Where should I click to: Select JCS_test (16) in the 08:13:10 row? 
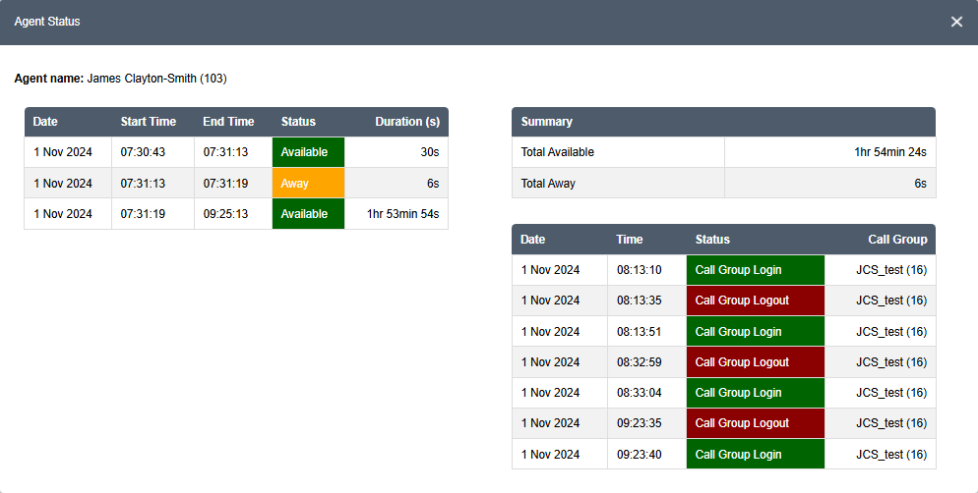pos(891,269)
